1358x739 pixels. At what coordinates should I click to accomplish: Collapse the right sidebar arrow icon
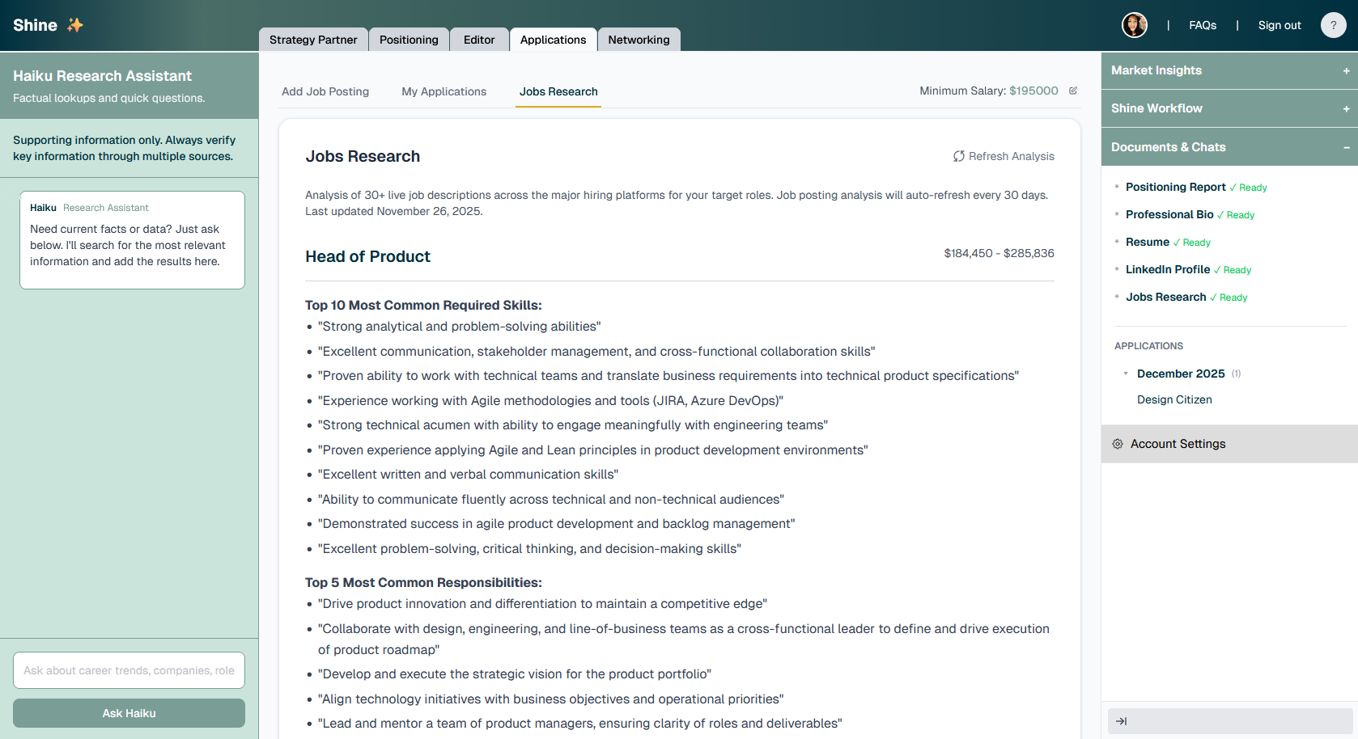coord(1122,721)
